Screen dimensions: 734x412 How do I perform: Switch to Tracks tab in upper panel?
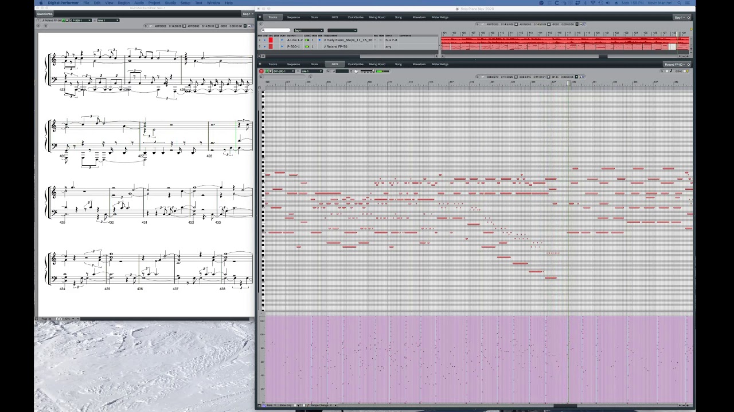point(272,17)
